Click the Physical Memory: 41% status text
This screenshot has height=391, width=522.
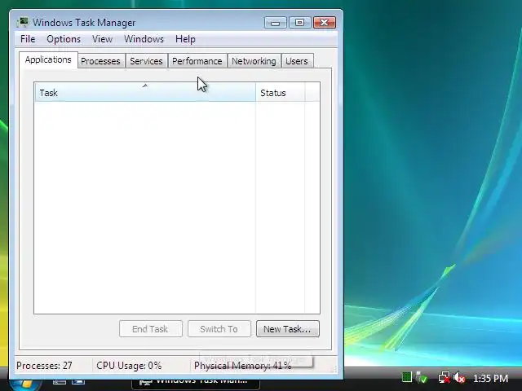tap(243, 366)
